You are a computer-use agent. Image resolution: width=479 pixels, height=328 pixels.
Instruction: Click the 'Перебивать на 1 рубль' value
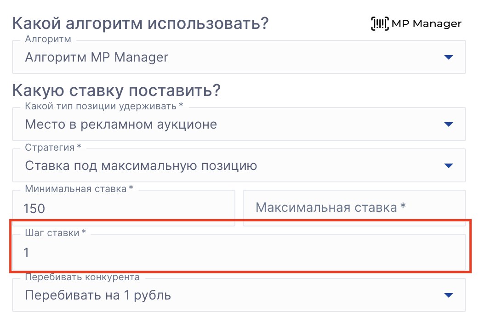click(98, 295)
